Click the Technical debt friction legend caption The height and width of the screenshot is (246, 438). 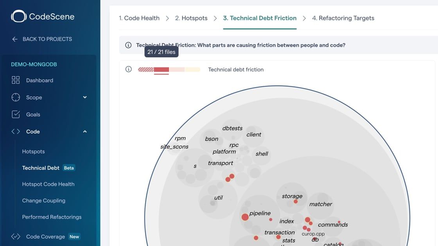(236, 70)
